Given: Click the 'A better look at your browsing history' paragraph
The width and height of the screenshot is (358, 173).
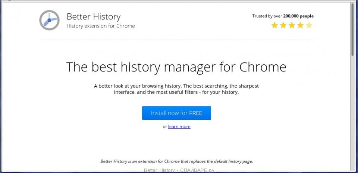Looking at the screenshot, I should point(176,89).
